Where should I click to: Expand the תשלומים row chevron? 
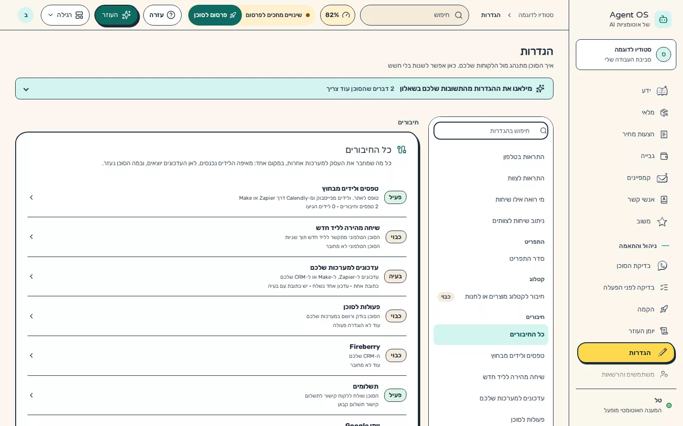click(31, 395)
